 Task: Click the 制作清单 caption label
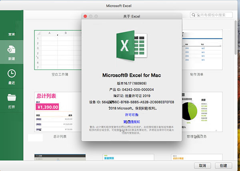196,74
